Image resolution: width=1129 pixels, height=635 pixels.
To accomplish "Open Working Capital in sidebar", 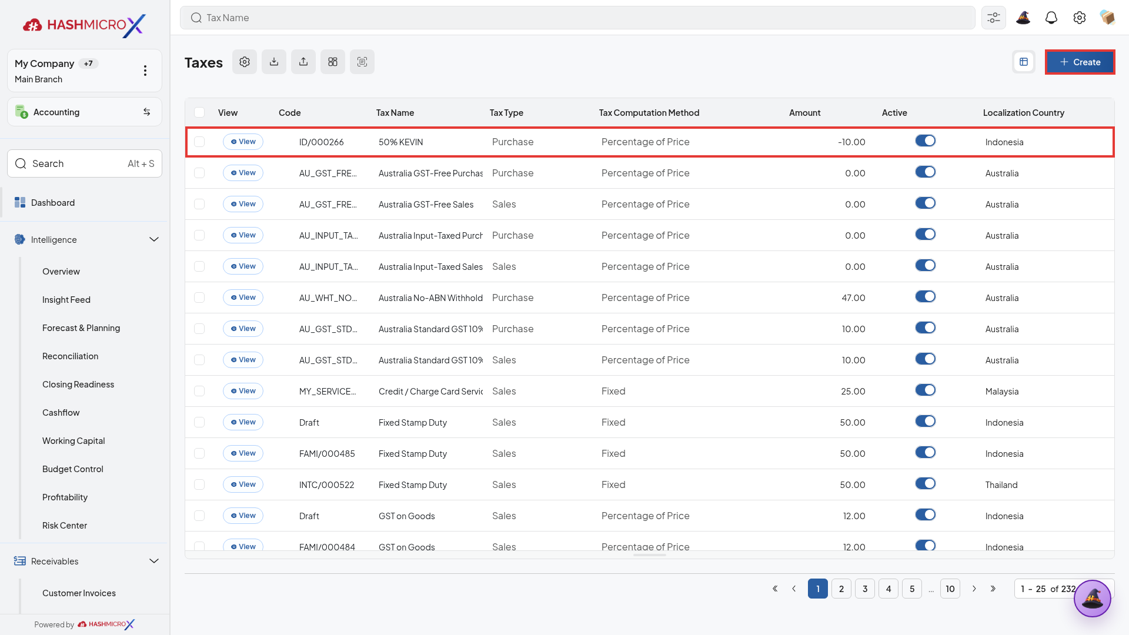I will point(74,441).
